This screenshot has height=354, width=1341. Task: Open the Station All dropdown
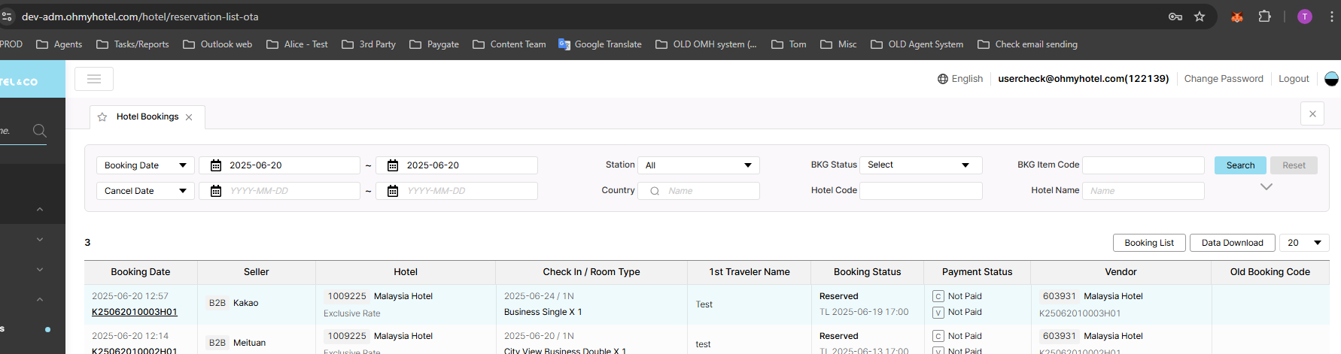pos(698,165)
